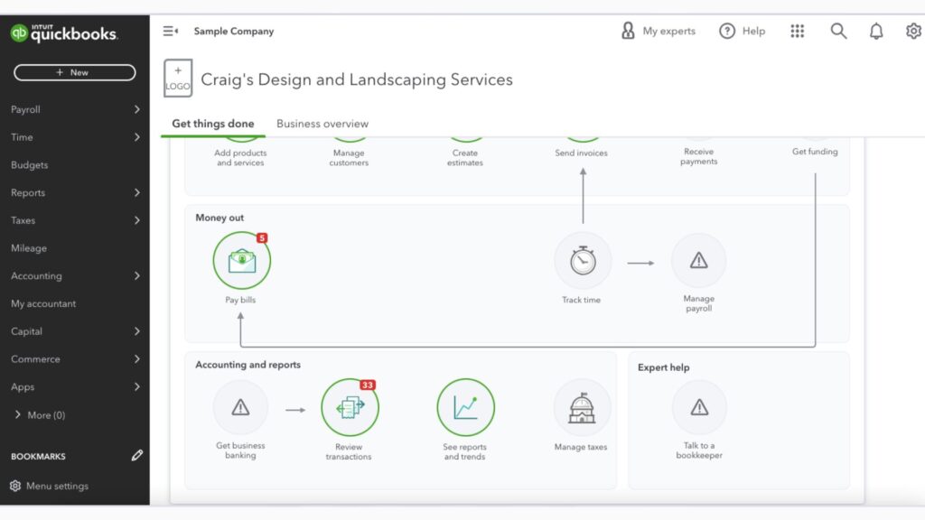The image size is (925, 520).
Task: Open the Manage payroll warning icon
Action: tap(698, 261)
